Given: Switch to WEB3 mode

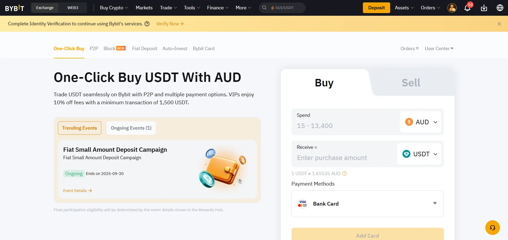Looking at the screenshot, I should coord(72,8).
